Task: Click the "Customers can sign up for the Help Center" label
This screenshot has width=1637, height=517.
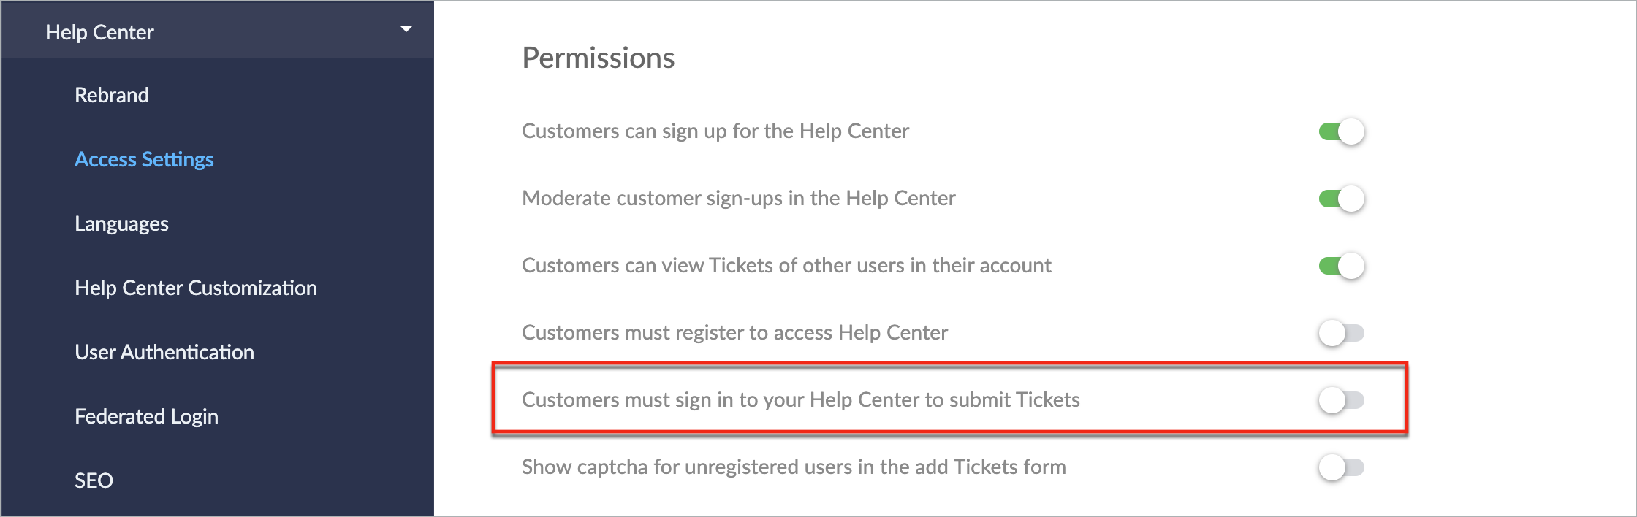Action: pos(715,131)
